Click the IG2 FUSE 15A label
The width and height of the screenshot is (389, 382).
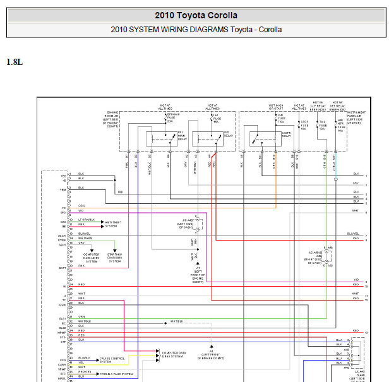click(217, 119)
